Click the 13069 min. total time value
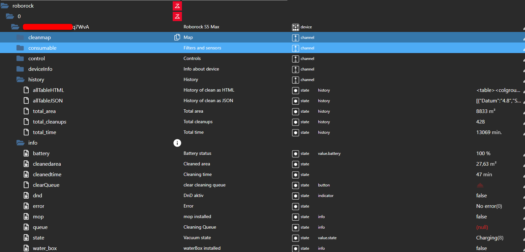The image size is (525, 252). click(489, 132)
